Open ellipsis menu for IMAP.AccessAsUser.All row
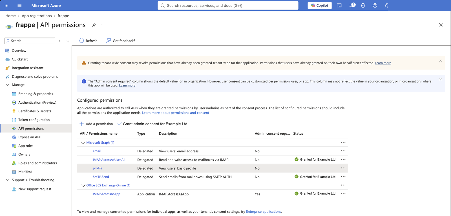Screen dimensions: 451x216 pyautogui.click(x=343, y=159)
